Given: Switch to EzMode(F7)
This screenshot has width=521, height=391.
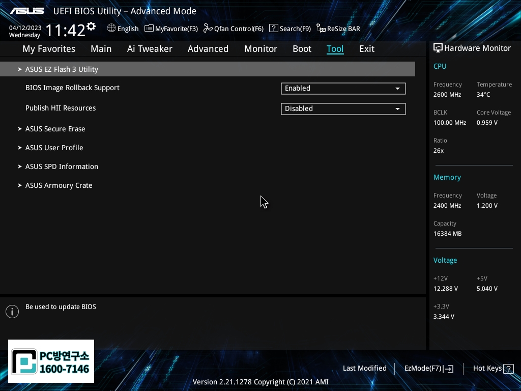Looking at the screenshot, I should pos(429,369).
